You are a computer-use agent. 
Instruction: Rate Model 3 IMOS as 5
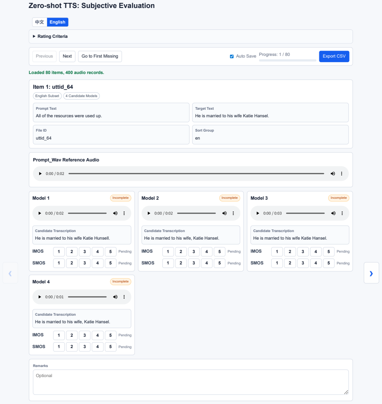(329, 252)
